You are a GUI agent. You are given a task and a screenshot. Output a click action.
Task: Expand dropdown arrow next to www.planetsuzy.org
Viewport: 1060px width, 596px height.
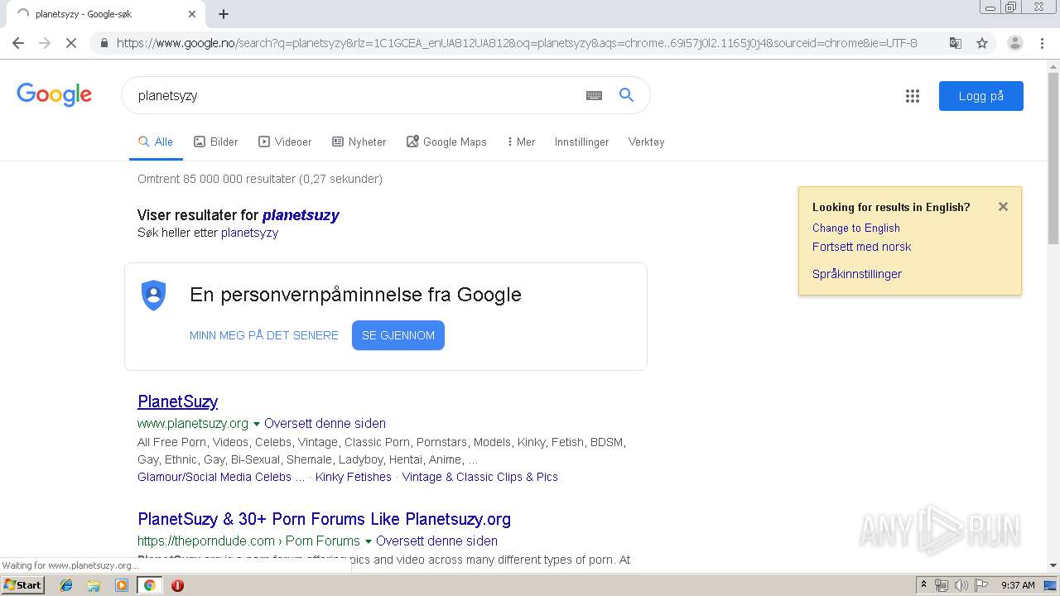point(256,424)
